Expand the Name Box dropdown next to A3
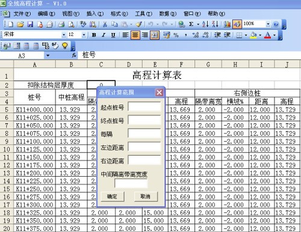 [x=48, y=55]
